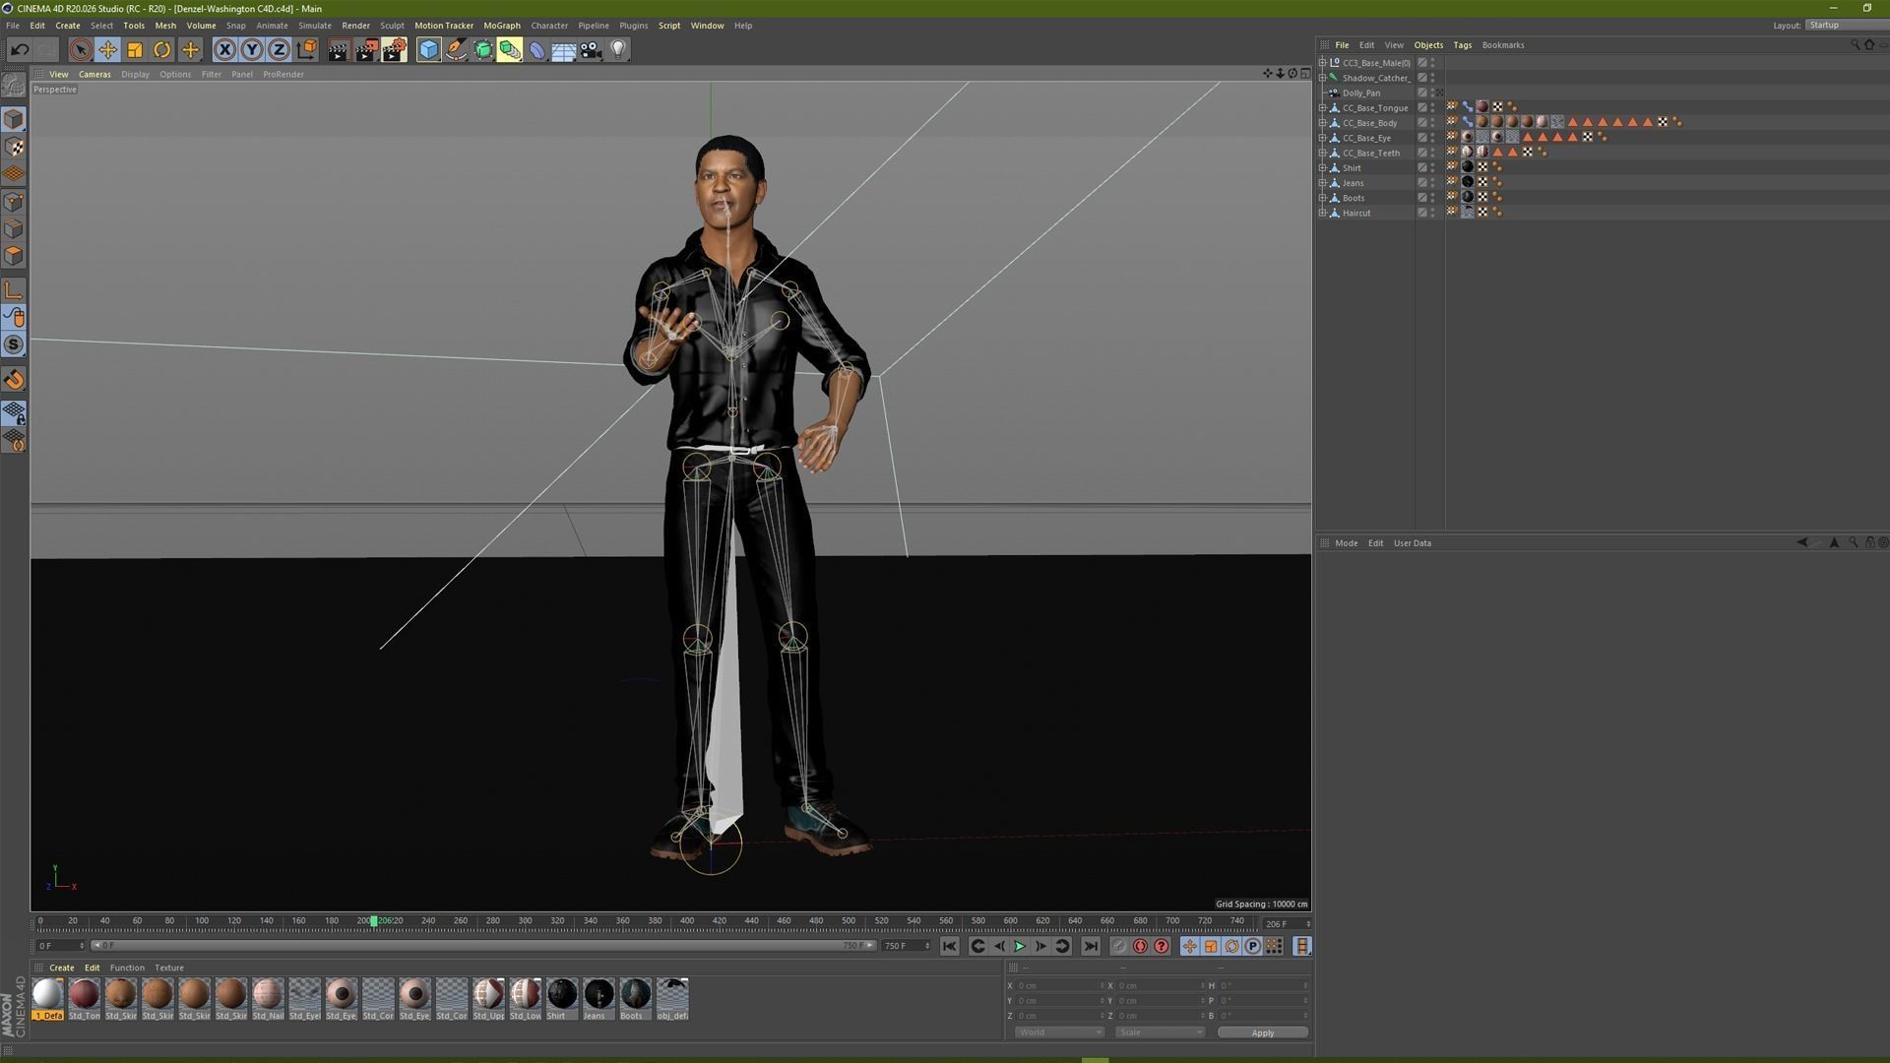Viewport: 1890px width, 1063px height.
Task: Toggle visibility dots for Boots object
Action: [1433, 198]
